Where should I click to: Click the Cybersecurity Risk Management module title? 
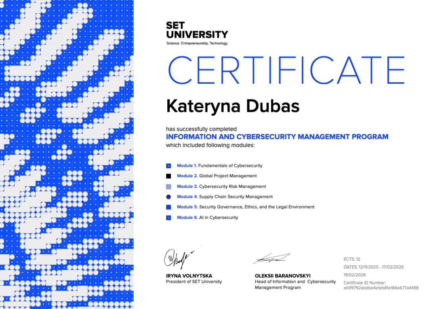click(x=232, y=186)
